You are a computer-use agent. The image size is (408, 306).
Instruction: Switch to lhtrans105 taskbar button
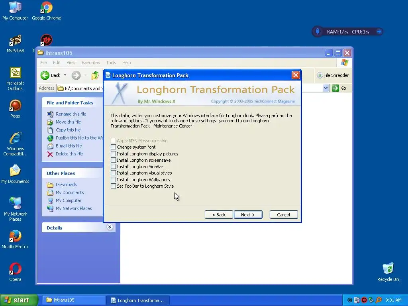pyautogui.click(x=74, y=300)
